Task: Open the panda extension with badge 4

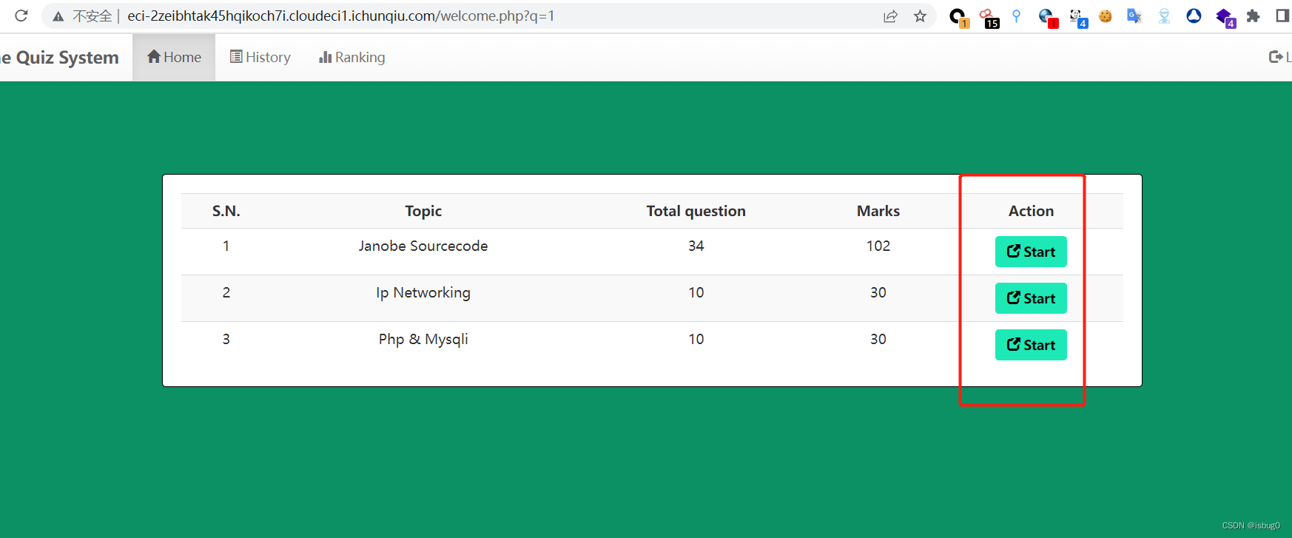Action: click(x=1077, y=17)
